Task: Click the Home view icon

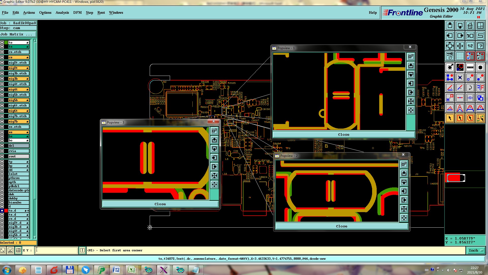Action: click(470, 25)
